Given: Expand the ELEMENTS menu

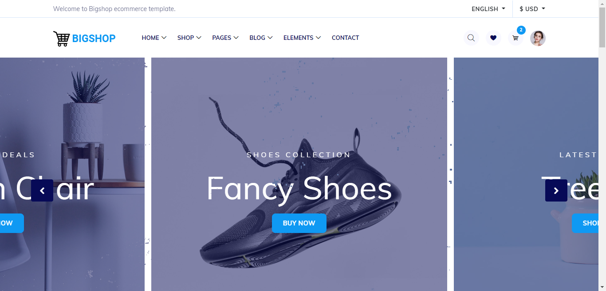Looking at the screenshot, I should click(302, 38).
